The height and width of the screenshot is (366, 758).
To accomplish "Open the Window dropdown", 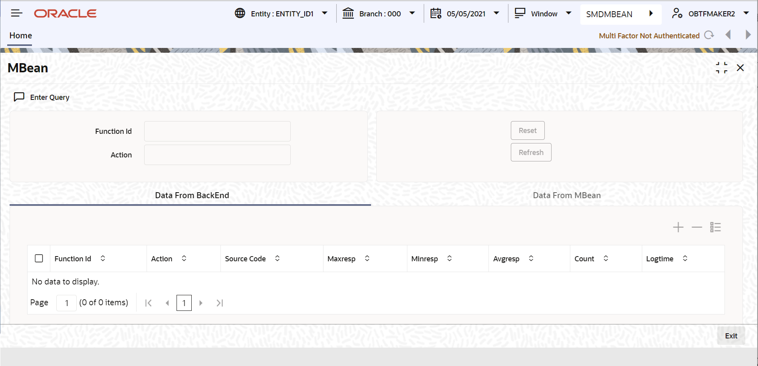I will tap(569, 13).
